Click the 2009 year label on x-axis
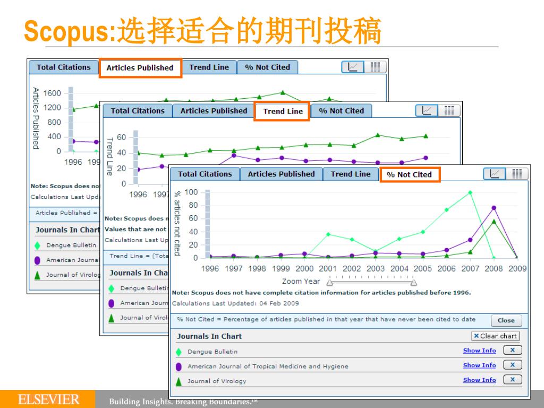Viewport: 544px width, 408px height. tap(517, 268)
